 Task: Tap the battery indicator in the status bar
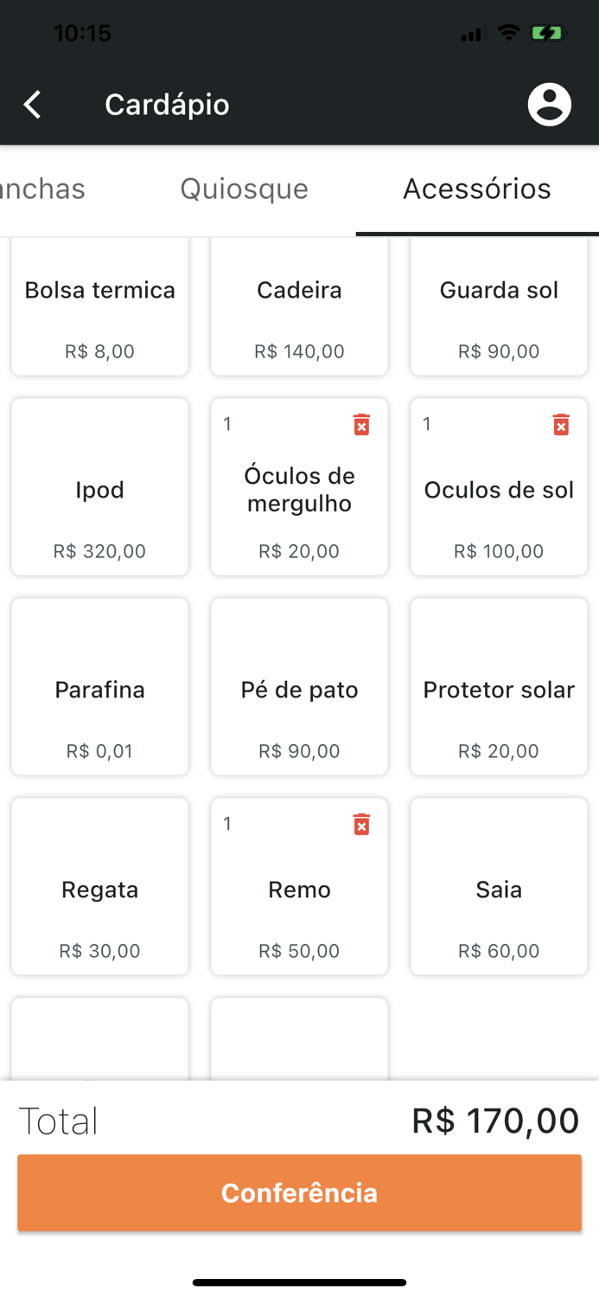coord(545,33)
